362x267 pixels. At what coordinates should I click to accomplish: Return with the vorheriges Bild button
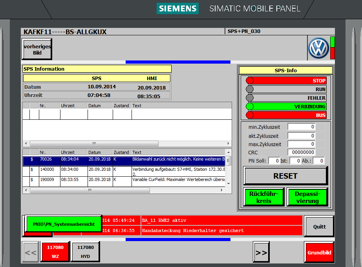(37, 49)
